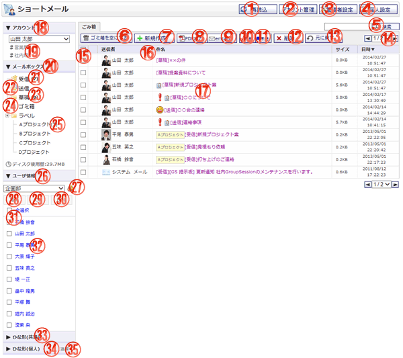Tick the 全選択 checkbox in user list
Viewport: 403px width, 358px height.
tap(9, 210)
